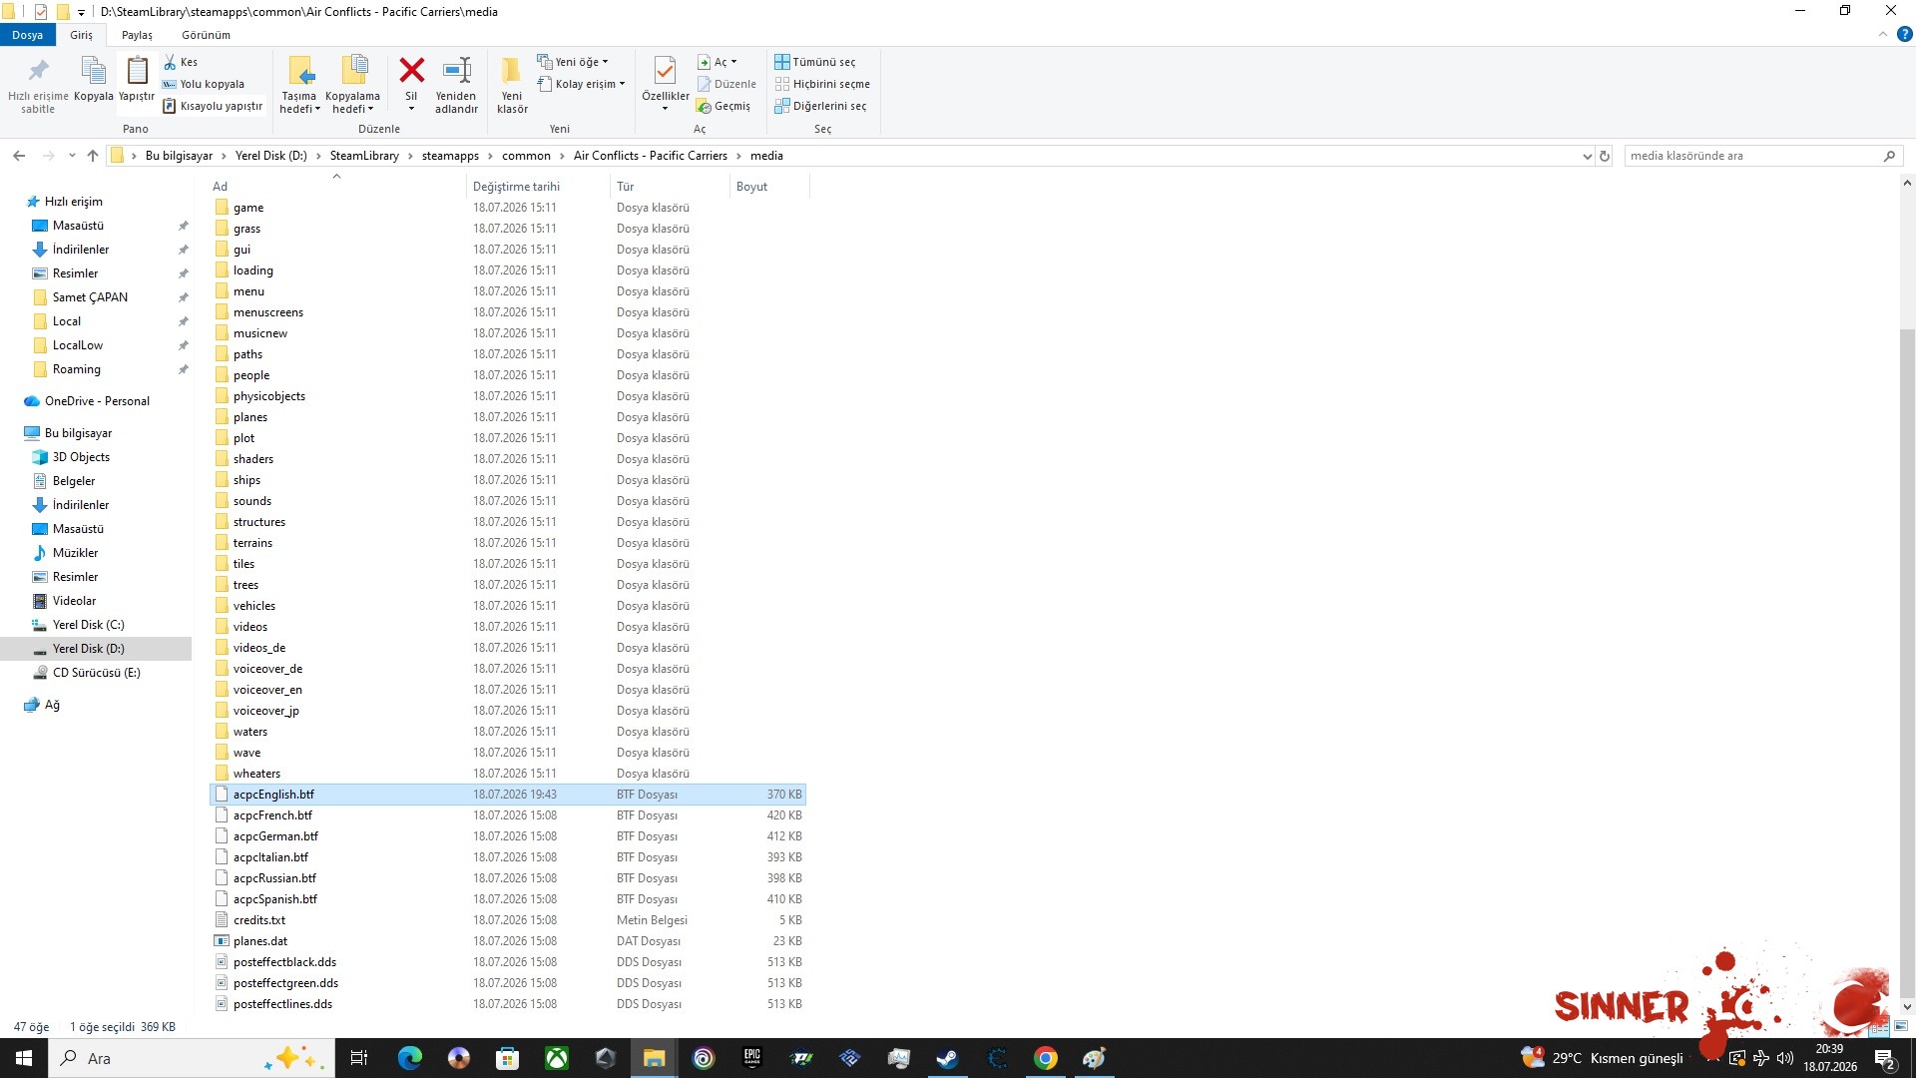Click the steamapps breadcrumb in address bar
Screen dimensions: 1916x1078
point(450,156)
